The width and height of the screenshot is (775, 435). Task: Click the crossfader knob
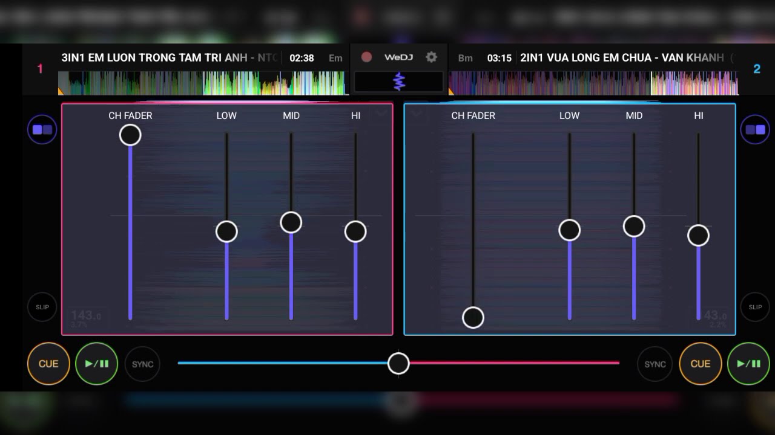click(398, 363)
